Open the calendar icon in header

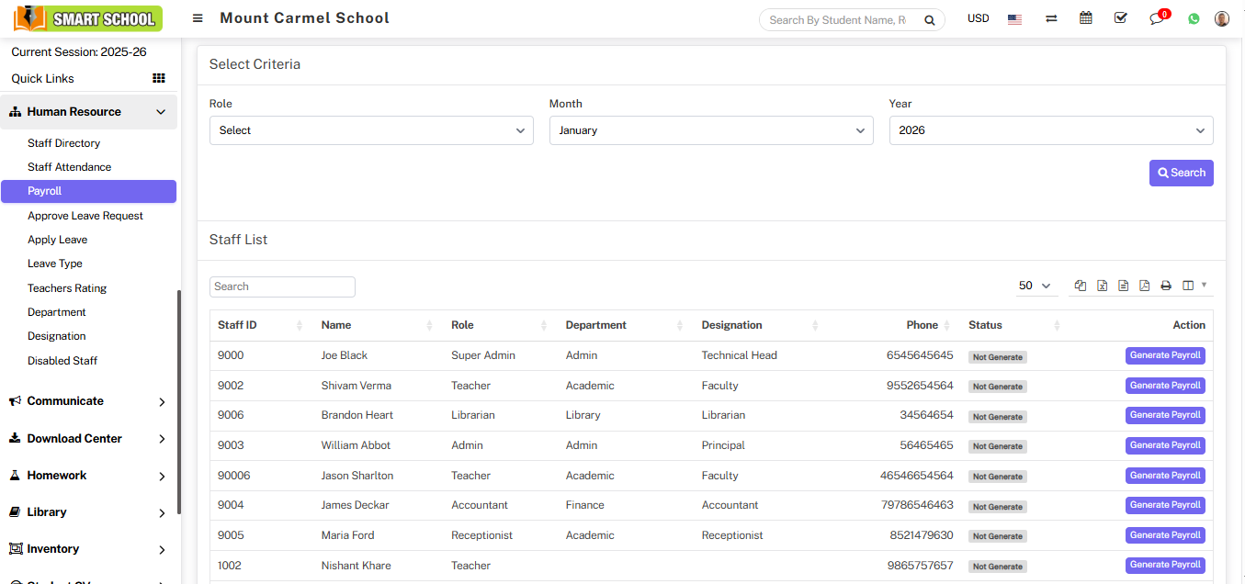tap(1086, 18)
